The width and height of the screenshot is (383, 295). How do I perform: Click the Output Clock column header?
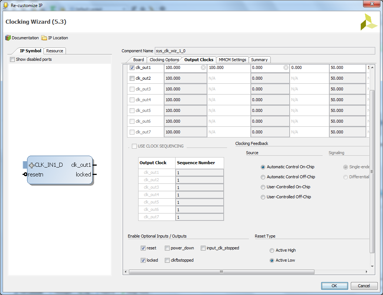(157, 163)
